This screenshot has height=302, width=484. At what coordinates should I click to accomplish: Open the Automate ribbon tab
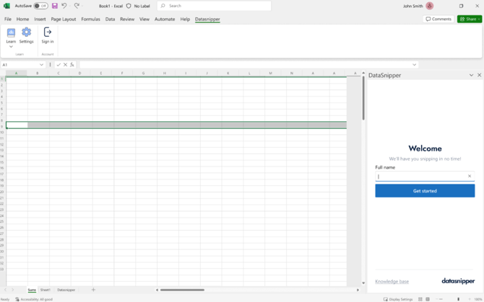pyautogui.click(x=165, y=19)
